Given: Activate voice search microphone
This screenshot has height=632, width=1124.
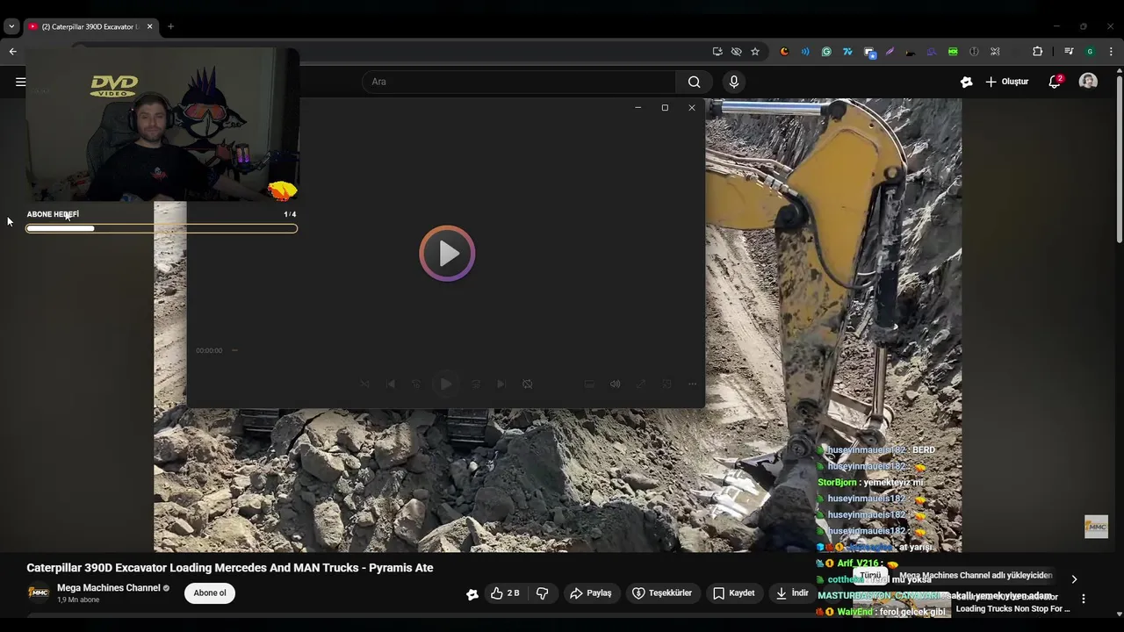Looking at the screenshot, I should (x=734, y=82).
